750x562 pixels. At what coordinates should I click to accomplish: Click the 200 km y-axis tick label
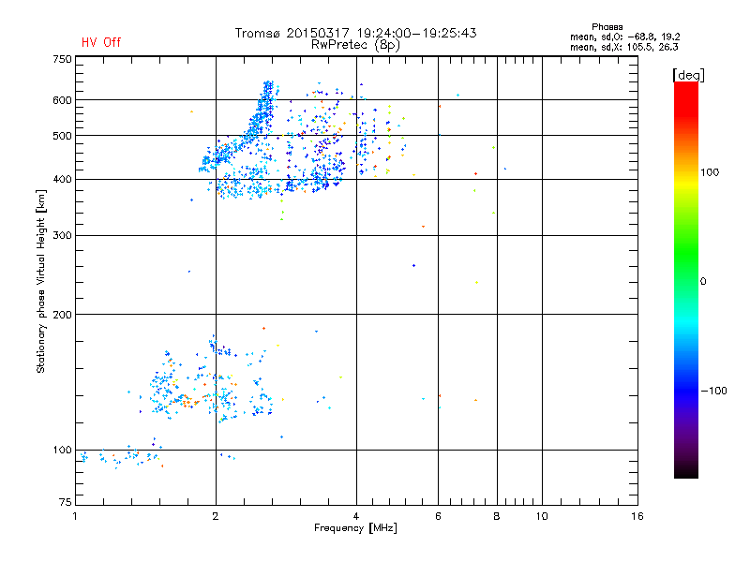click(62, 315)
